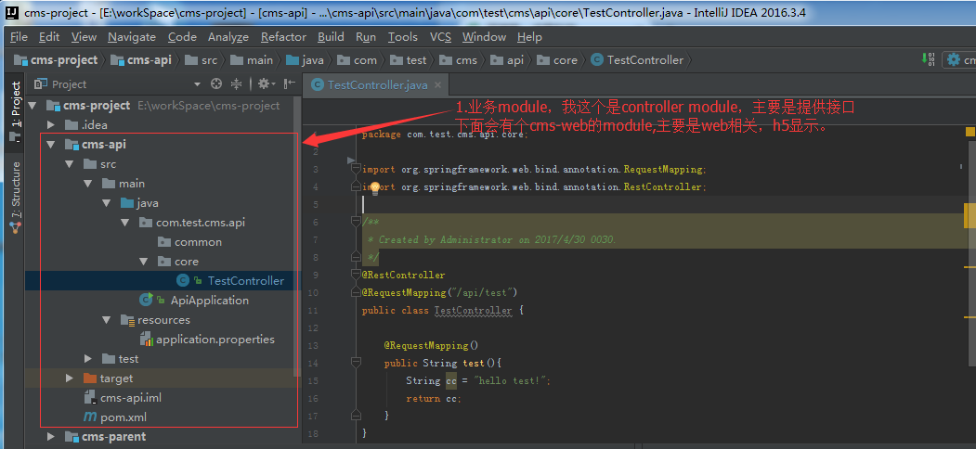The height and width of the screenshot is (449, 976).
Task: Open the Project view type dropdown
Action: coord(197,84)
